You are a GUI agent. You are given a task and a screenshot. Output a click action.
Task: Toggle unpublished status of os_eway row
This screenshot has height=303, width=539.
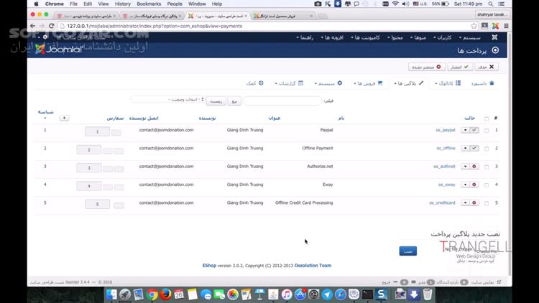(x=474, y=185)
